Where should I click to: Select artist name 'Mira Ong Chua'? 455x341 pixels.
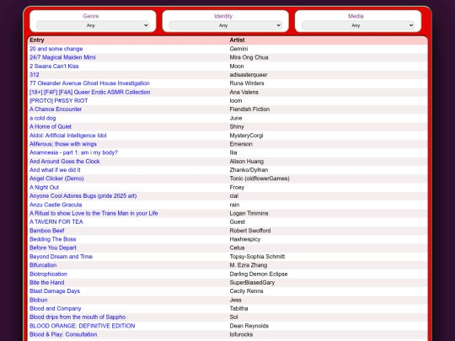coord(249,57)
